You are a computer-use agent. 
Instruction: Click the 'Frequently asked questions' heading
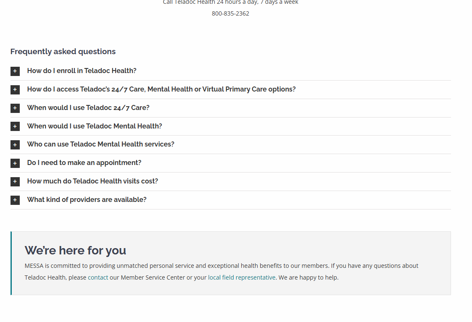click(x=63, y=52)
